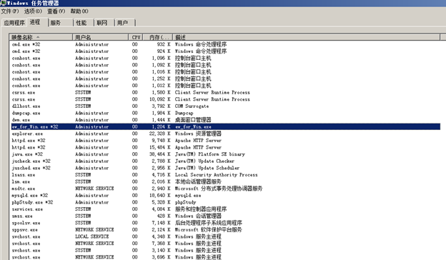Click the Task Manager title bar icon

click(x=3, y=3)
